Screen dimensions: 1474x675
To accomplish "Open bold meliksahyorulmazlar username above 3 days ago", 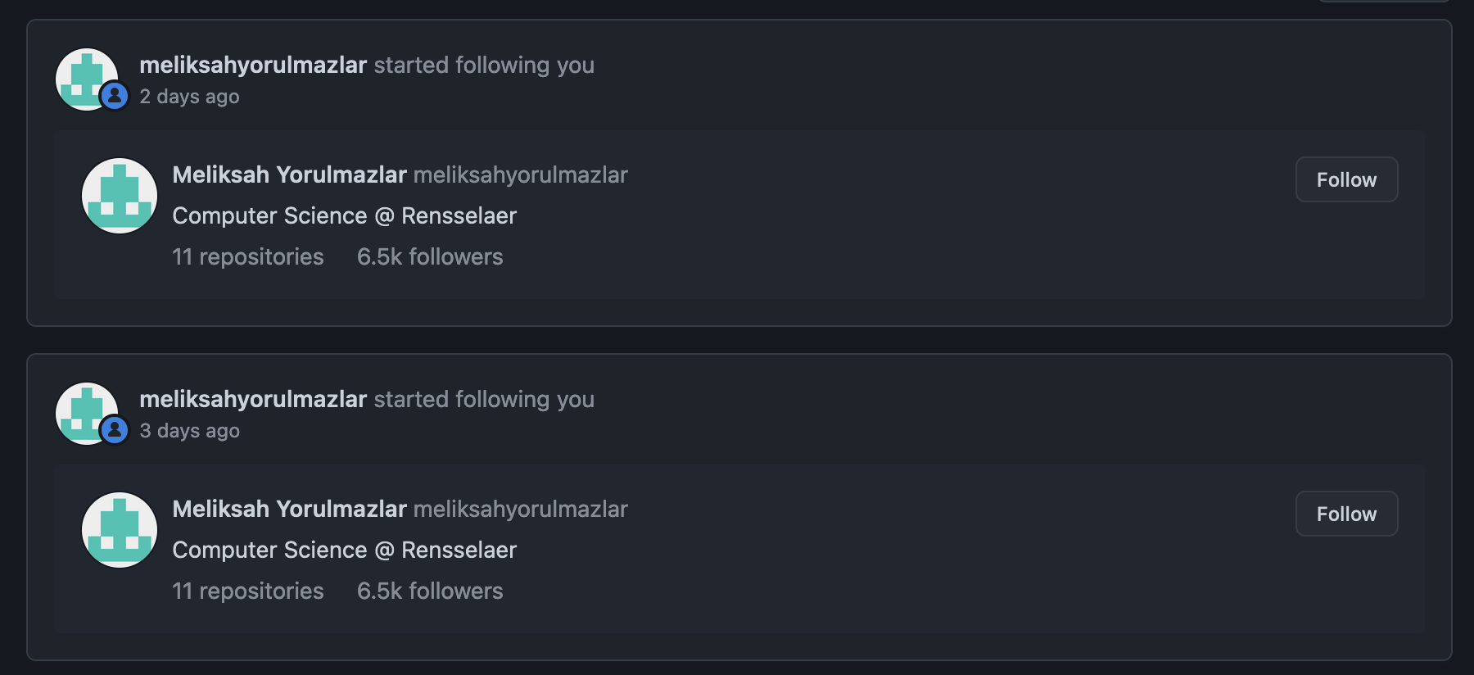I will [x=253, y=399].
